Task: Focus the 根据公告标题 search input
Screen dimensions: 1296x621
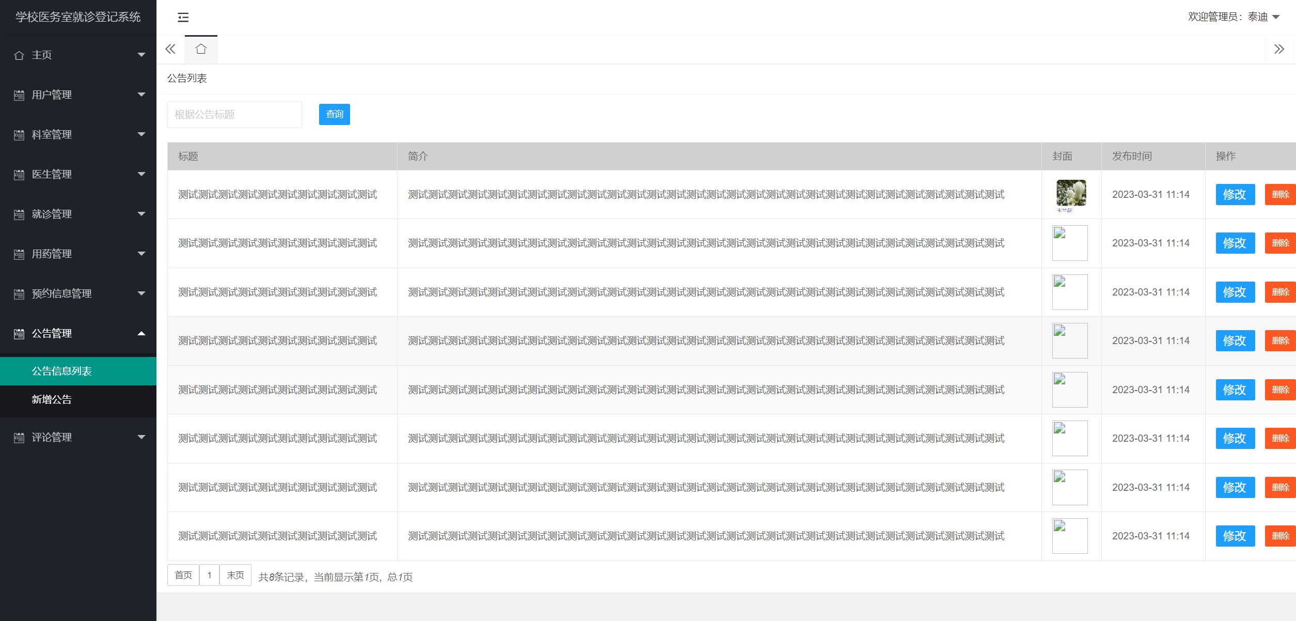Action: [x=234, y=115]
